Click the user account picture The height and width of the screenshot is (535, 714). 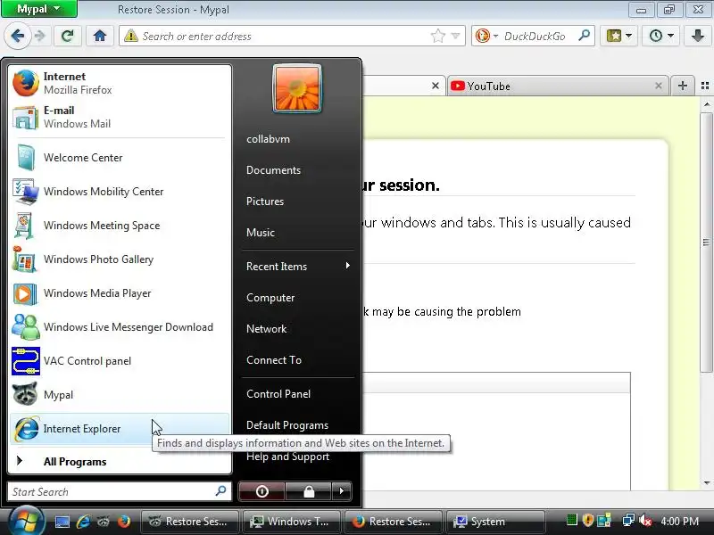coord(297,88)
